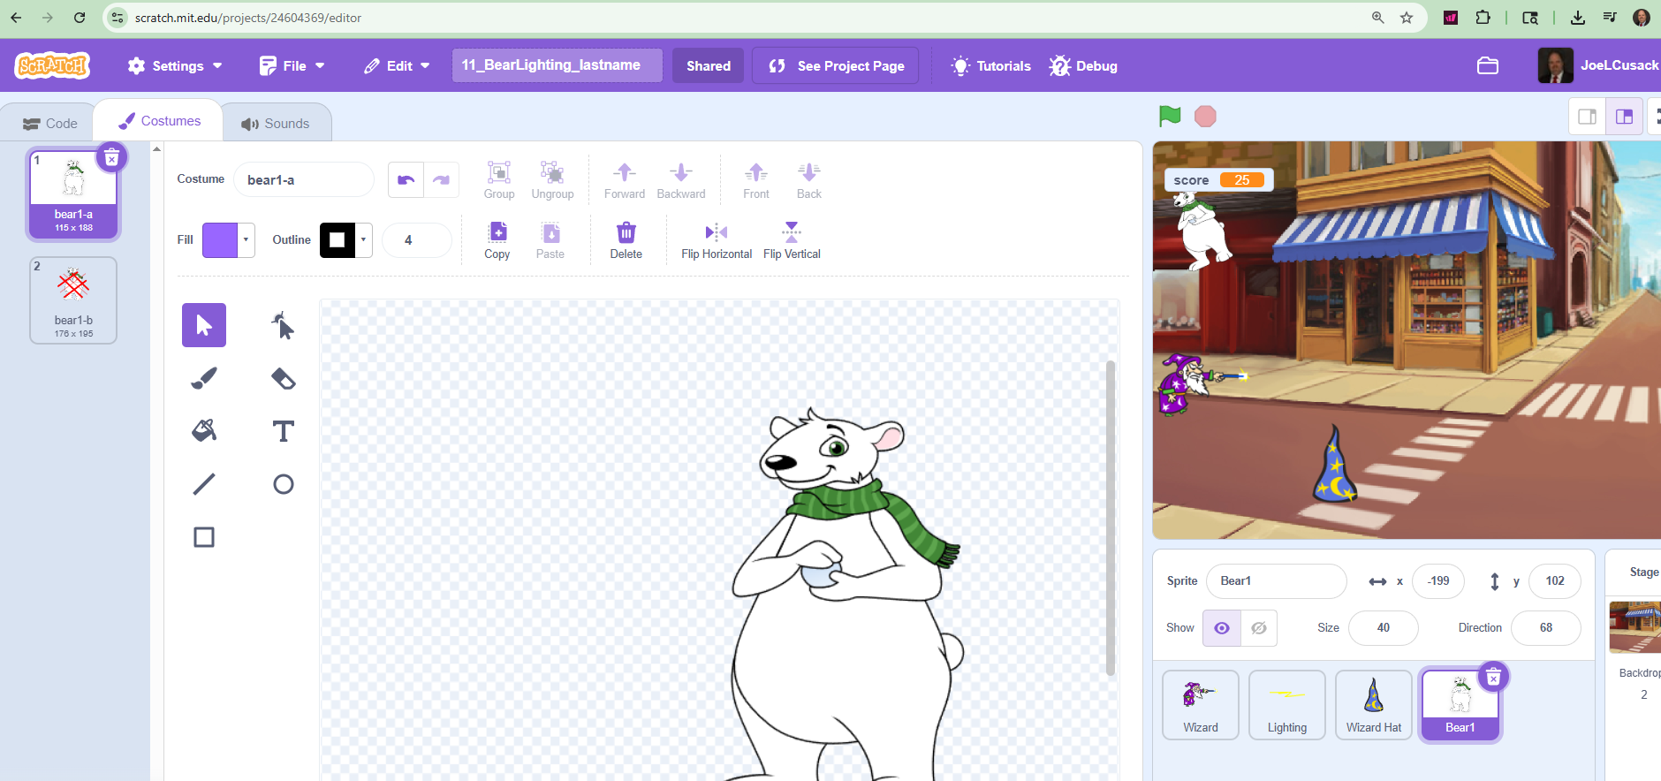Show the sprite with eye icon
1661x781 pixels.
pos(1222,628)
